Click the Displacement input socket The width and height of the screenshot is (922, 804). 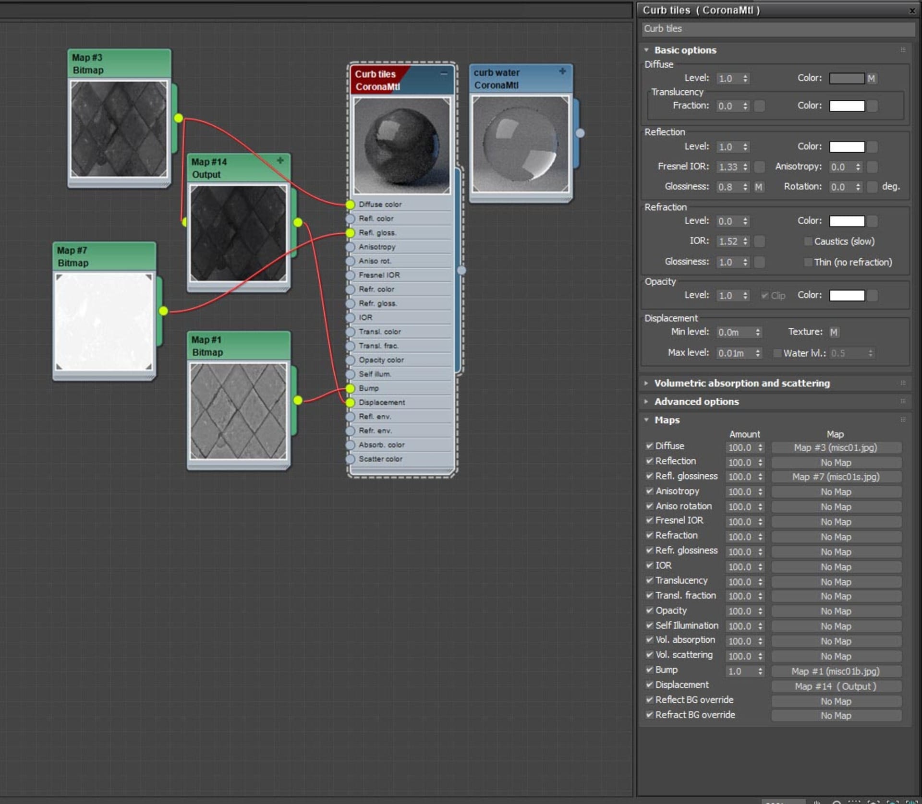tap(350, 402)
